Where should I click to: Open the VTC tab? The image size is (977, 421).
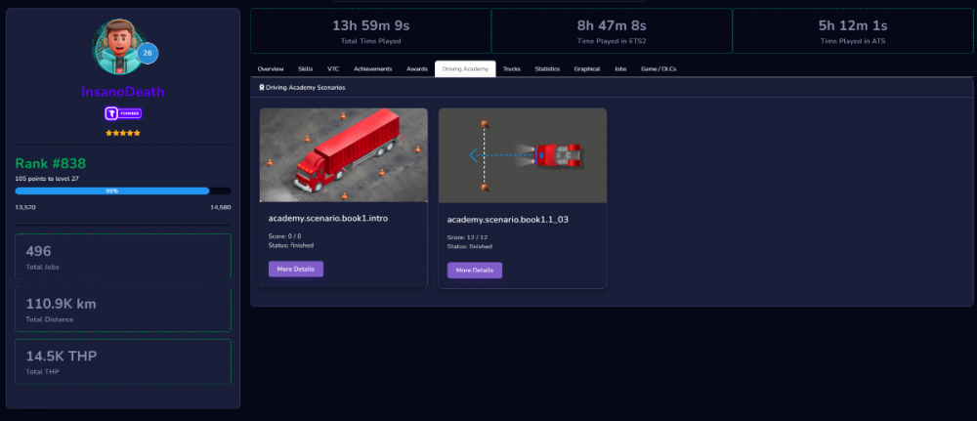coord(333,69)
